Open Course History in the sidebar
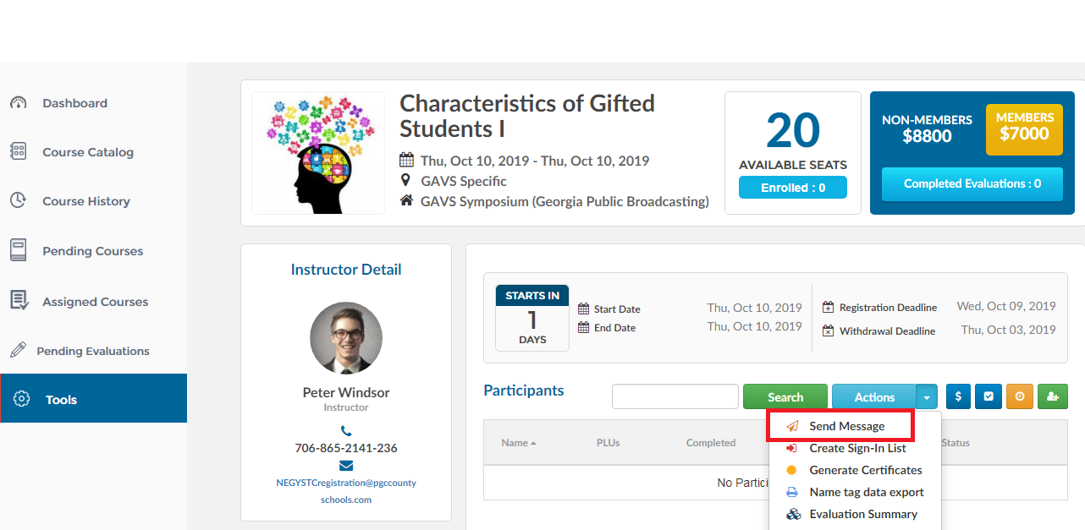Viewport: 1085px width, 530px height. 85,201
